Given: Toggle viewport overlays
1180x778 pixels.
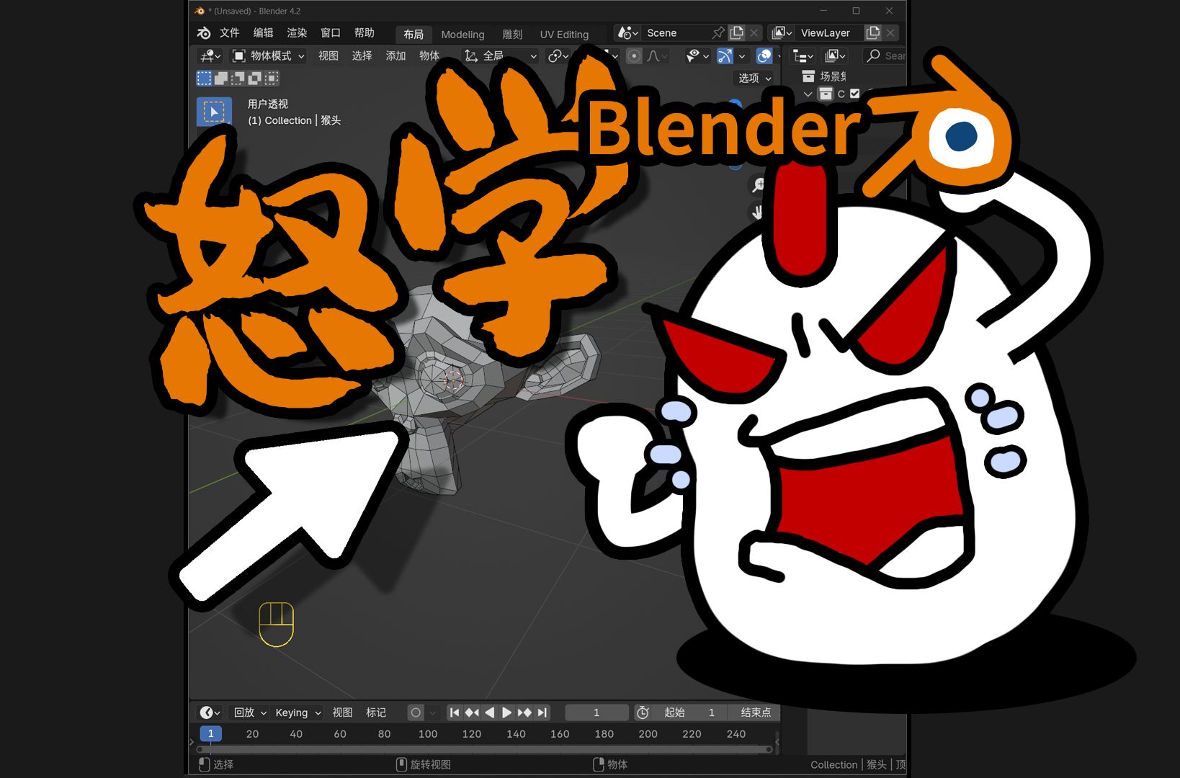Looking at the screenshot, I should point(764,56).
